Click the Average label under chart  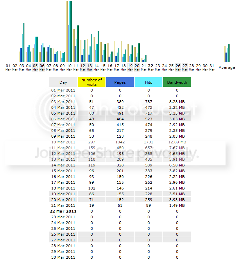click(227, 67)
